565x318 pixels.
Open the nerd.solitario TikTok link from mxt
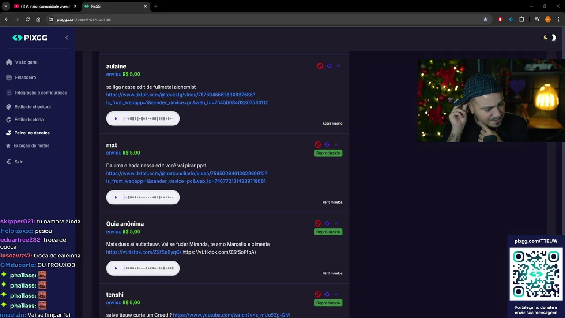[186, 177]
